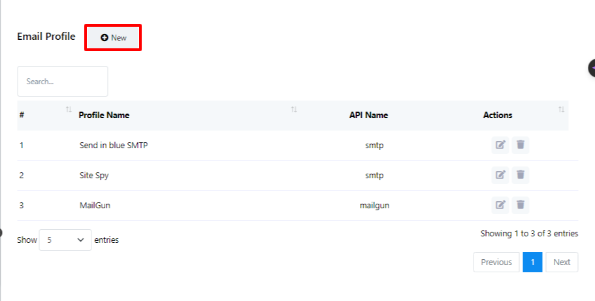Select page 1 in pagination

pyautogui.click(x=532, y=262)
